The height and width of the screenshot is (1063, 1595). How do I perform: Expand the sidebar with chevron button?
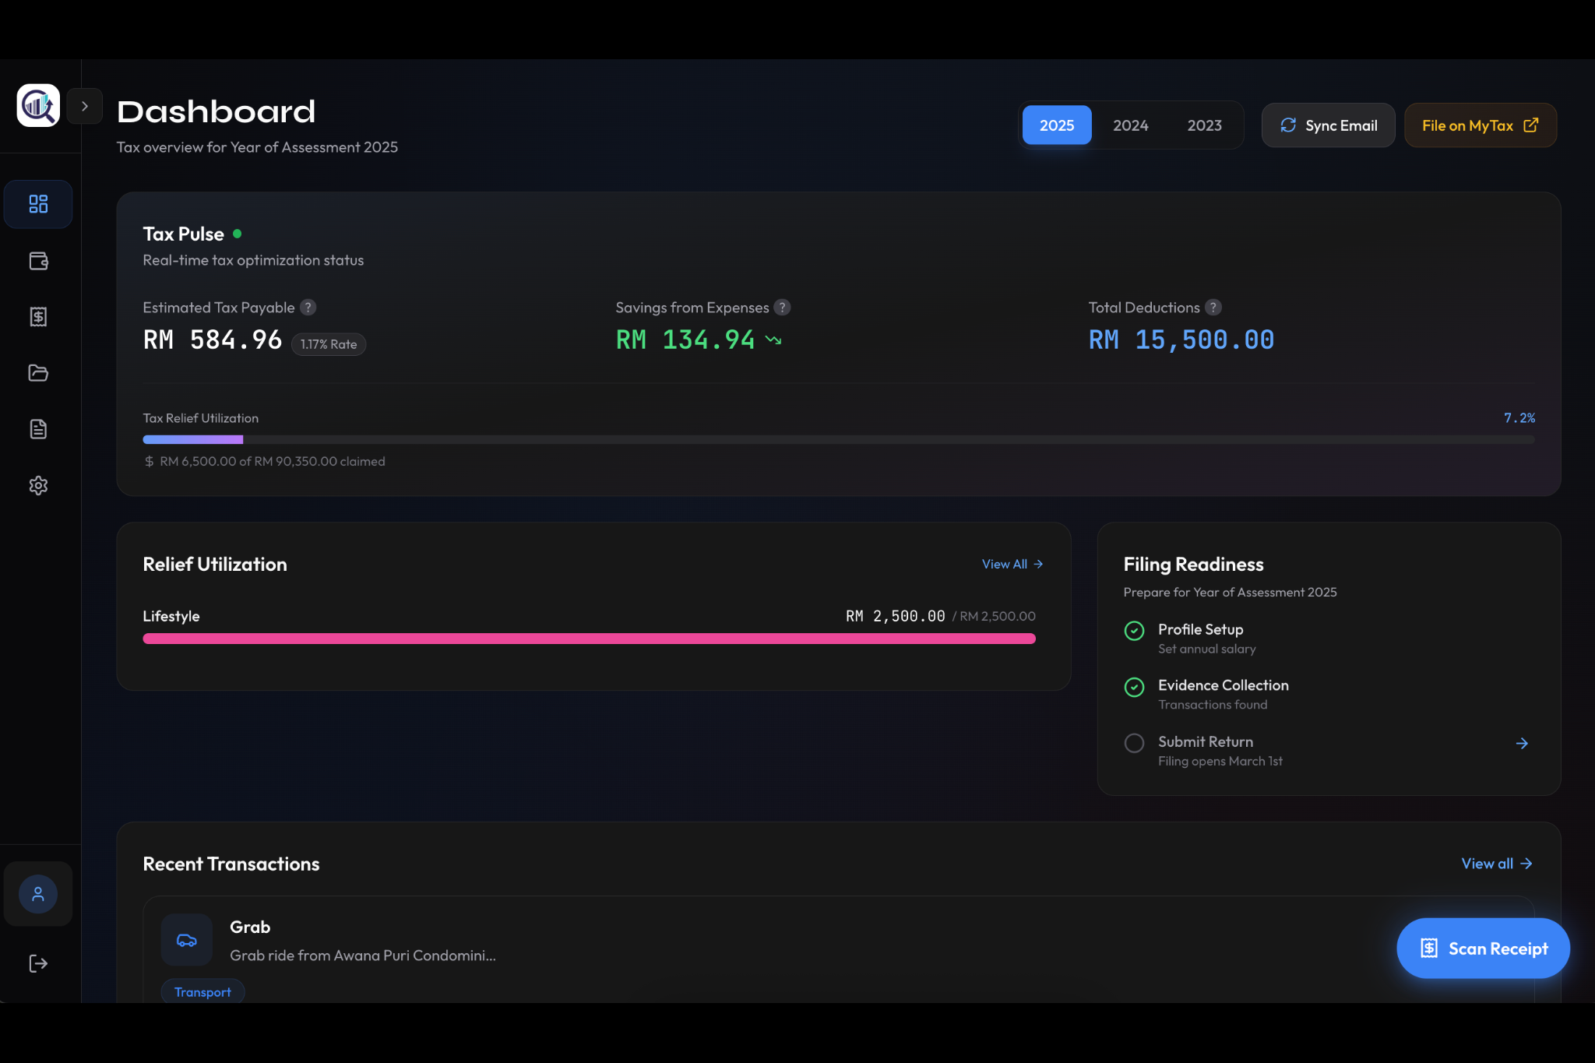tap(85, 106)
